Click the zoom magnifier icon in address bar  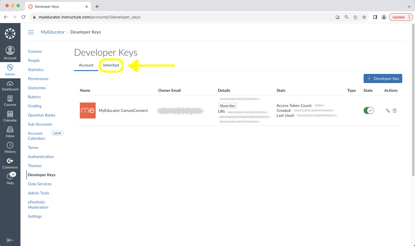pos(347,17)
